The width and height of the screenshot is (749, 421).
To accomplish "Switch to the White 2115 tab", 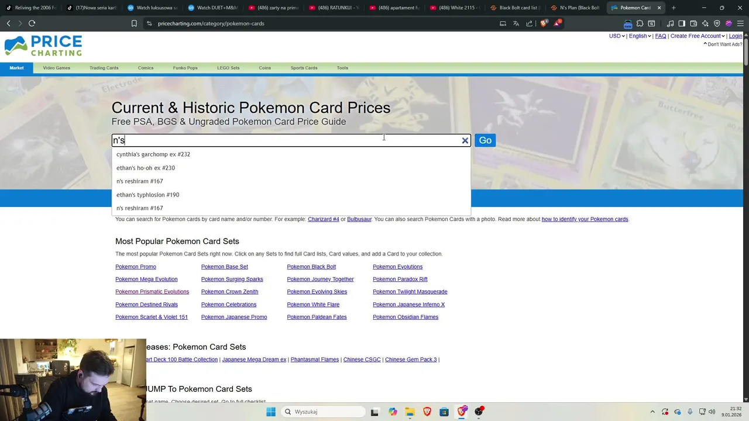I will [x=455, y=8].
